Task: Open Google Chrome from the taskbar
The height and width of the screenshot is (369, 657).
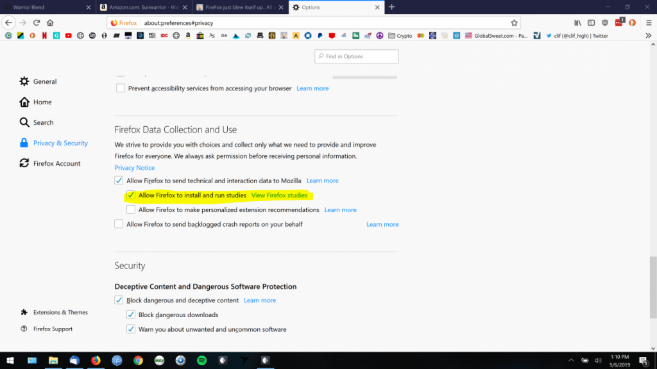Action: pyautogui.click(x=138, y=360)
